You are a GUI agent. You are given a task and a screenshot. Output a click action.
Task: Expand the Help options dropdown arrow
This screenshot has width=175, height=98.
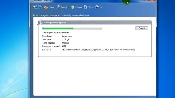tap(101, 7)
